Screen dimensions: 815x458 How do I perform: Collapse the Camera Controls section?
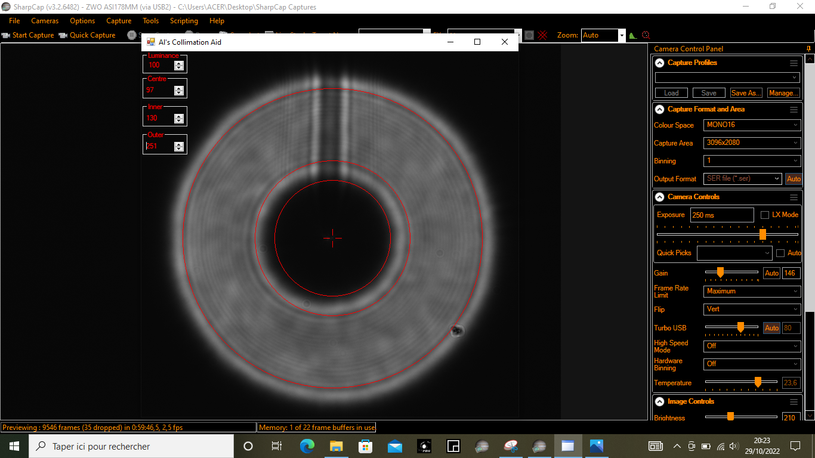[x=659, y=197]
